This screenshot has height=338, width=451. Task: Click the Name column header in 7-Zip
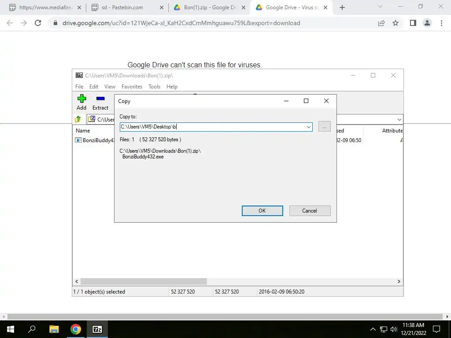83,130
